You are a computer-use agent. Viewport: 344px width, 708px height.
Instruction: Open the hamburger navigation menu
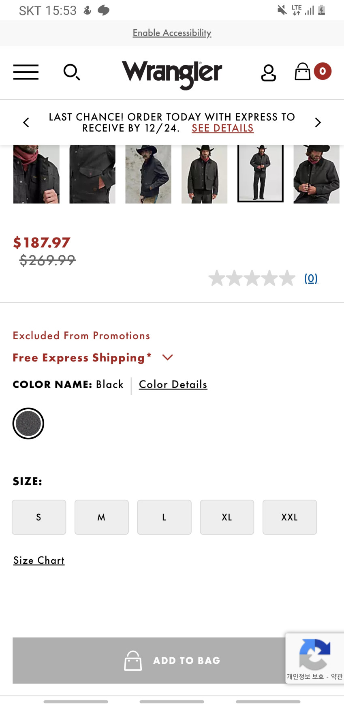click(26, 72)
